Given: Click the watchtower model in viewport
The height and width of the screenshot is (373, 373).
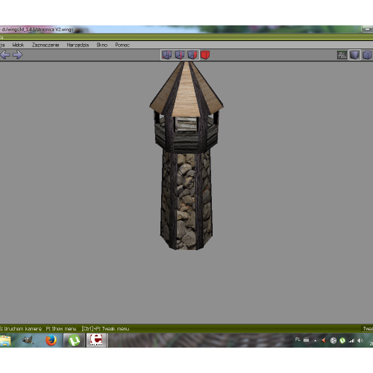Looking at the screenshot, I should 186,155.
